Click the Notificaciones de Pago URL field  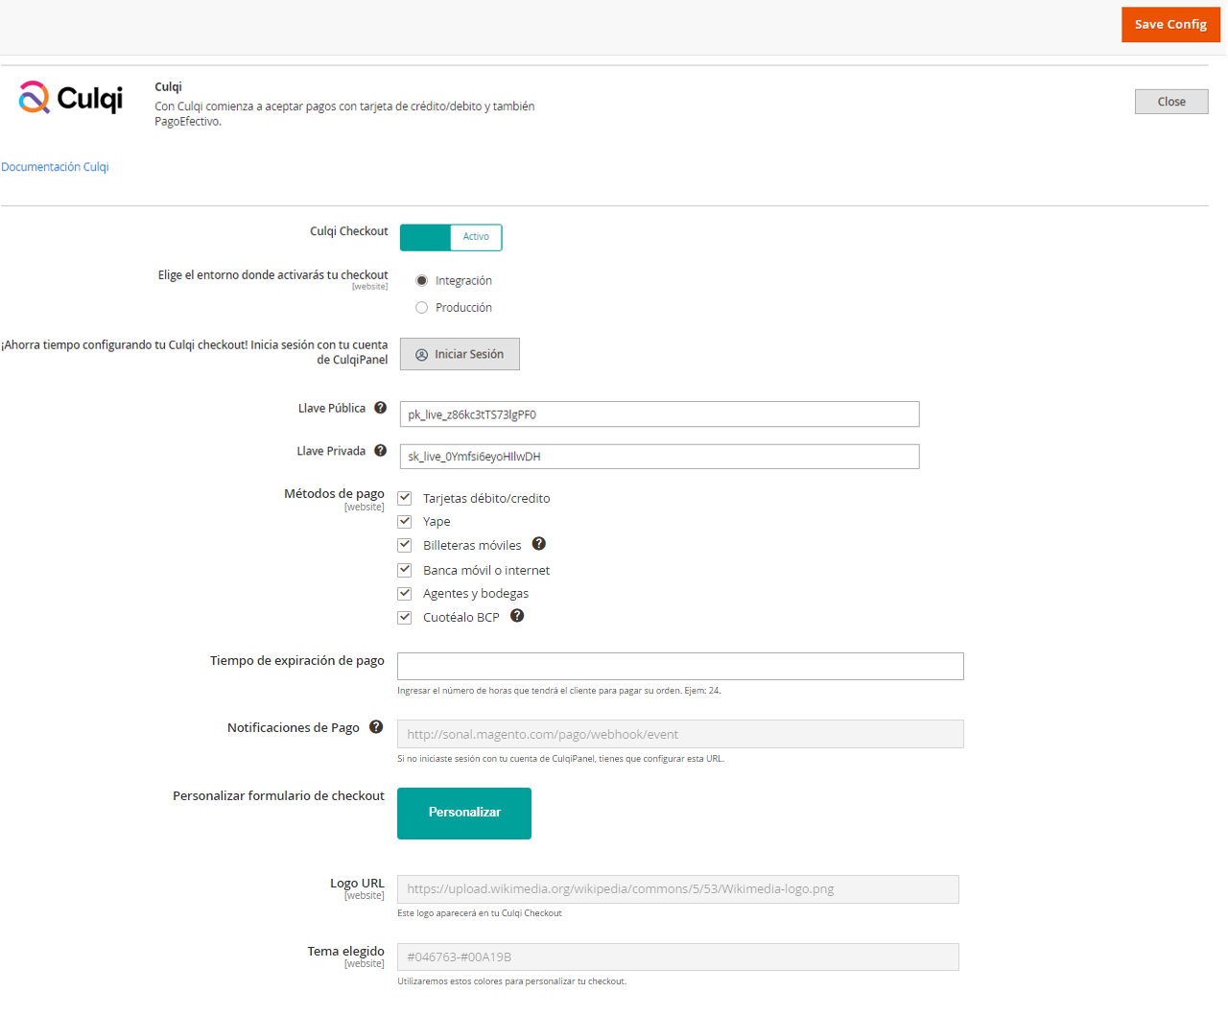coord(680,734)
